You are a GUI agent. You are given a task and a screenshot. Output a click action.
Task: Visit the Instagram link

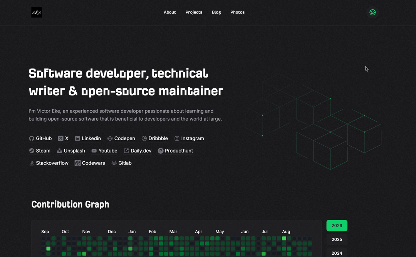(189, 138)
